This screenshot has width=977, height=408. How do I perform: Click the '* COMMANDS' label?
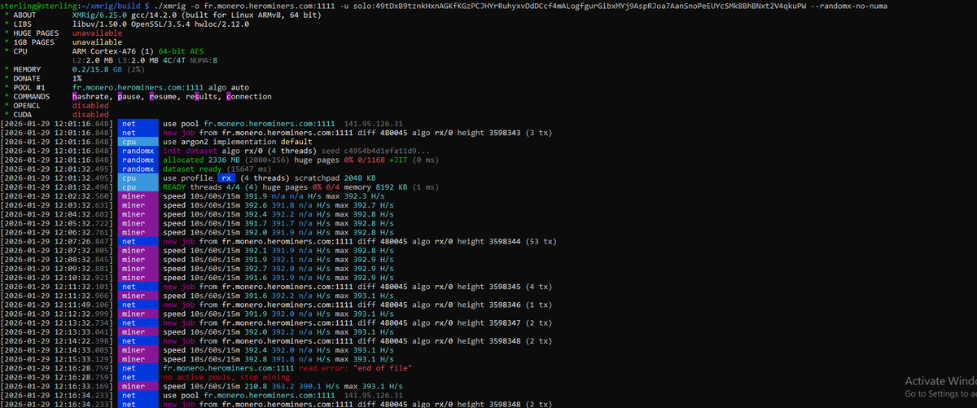26,96
